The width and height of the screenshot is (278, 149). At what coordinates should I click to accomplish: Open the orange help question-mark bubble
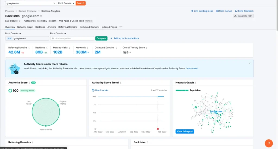point(269,143)
